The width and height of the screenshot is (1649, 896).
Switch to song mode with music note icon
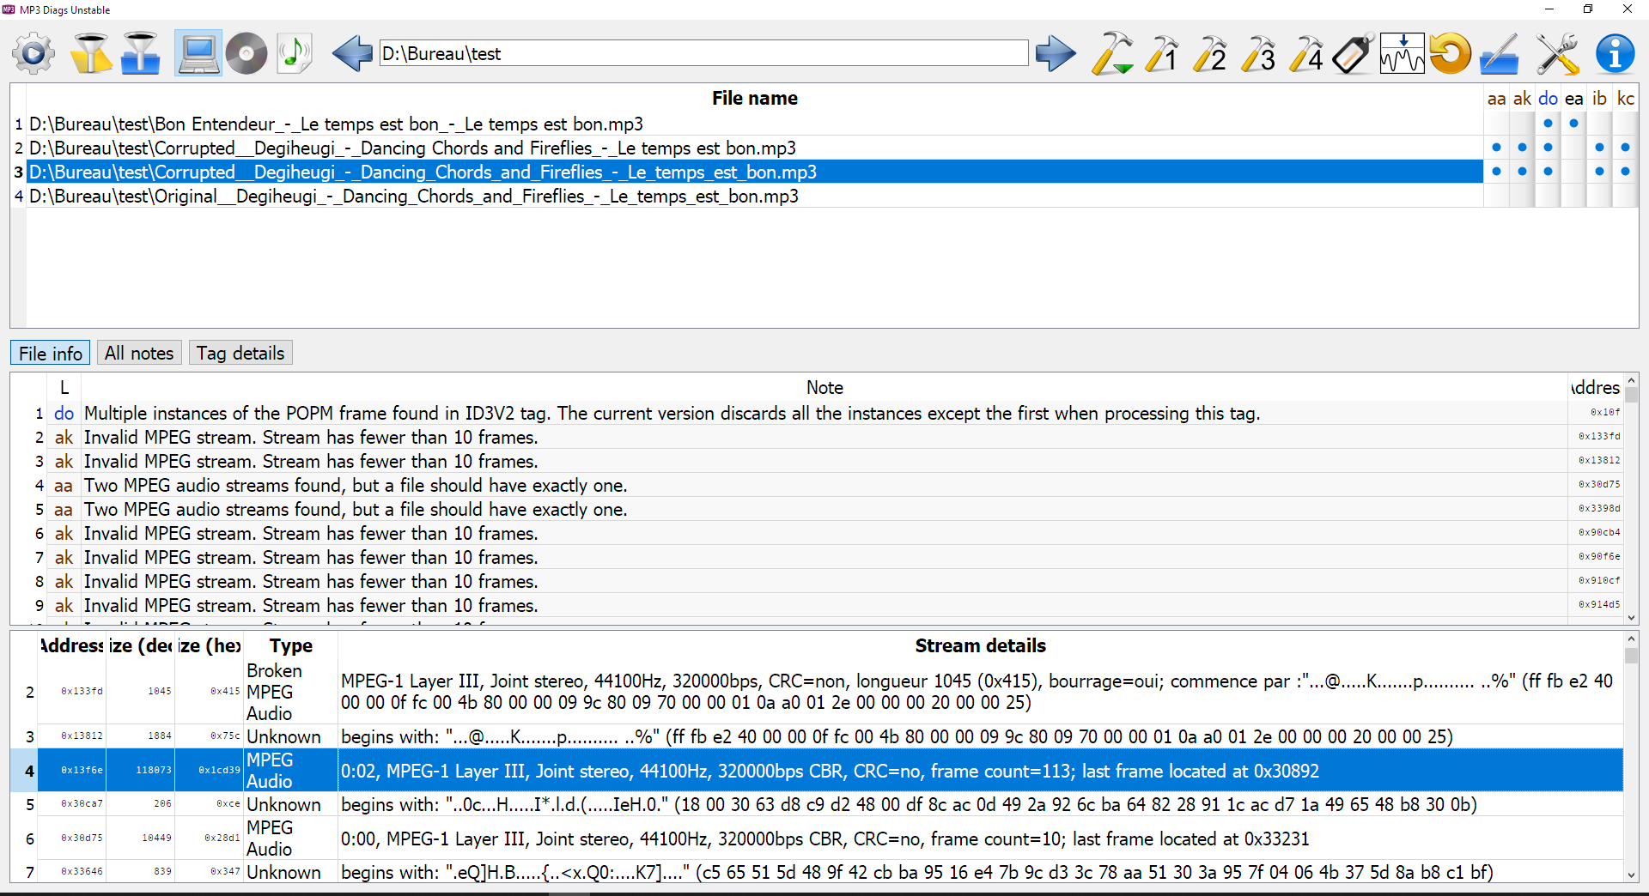(x=295, y=54)
